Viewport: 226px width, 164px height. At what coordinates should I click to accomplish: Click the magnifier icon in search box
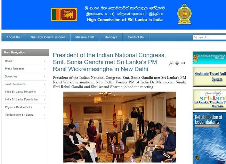[x=196, y=37]
